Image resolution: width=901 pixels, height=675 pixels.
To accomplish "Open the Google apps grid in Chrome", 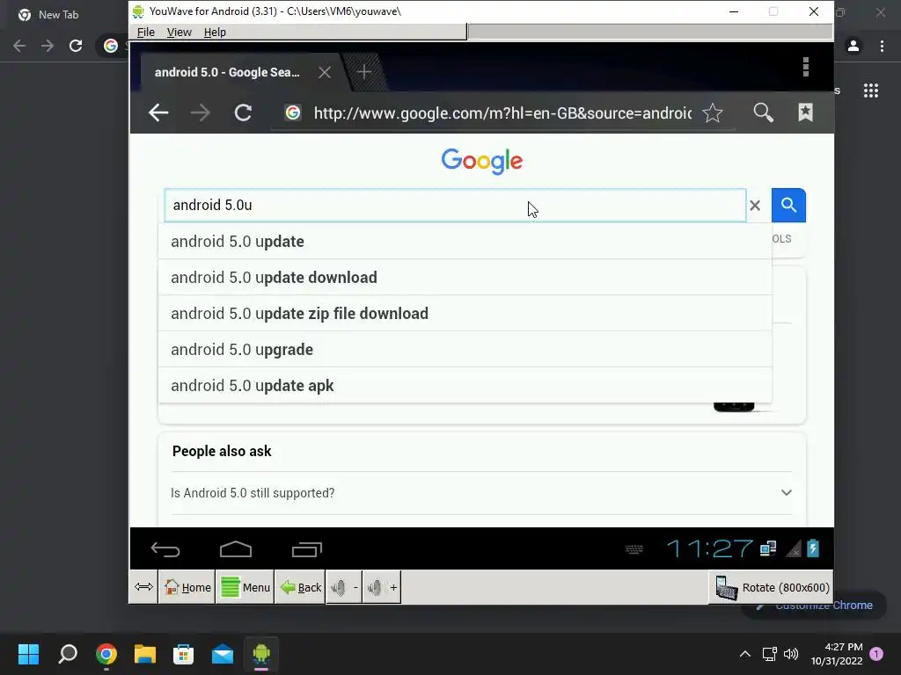I will click(x=871, y=91).
